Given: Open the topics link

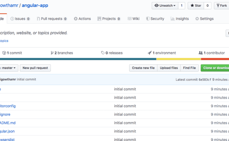Looking at the screenshot, I should pos(4,41).
